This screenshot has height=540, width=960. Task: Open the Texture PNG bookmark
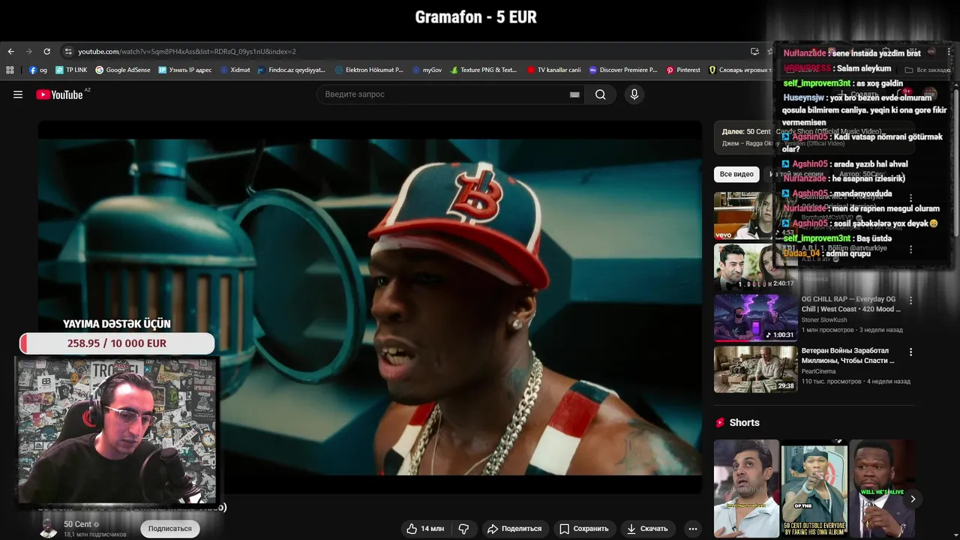click(484, 70)
